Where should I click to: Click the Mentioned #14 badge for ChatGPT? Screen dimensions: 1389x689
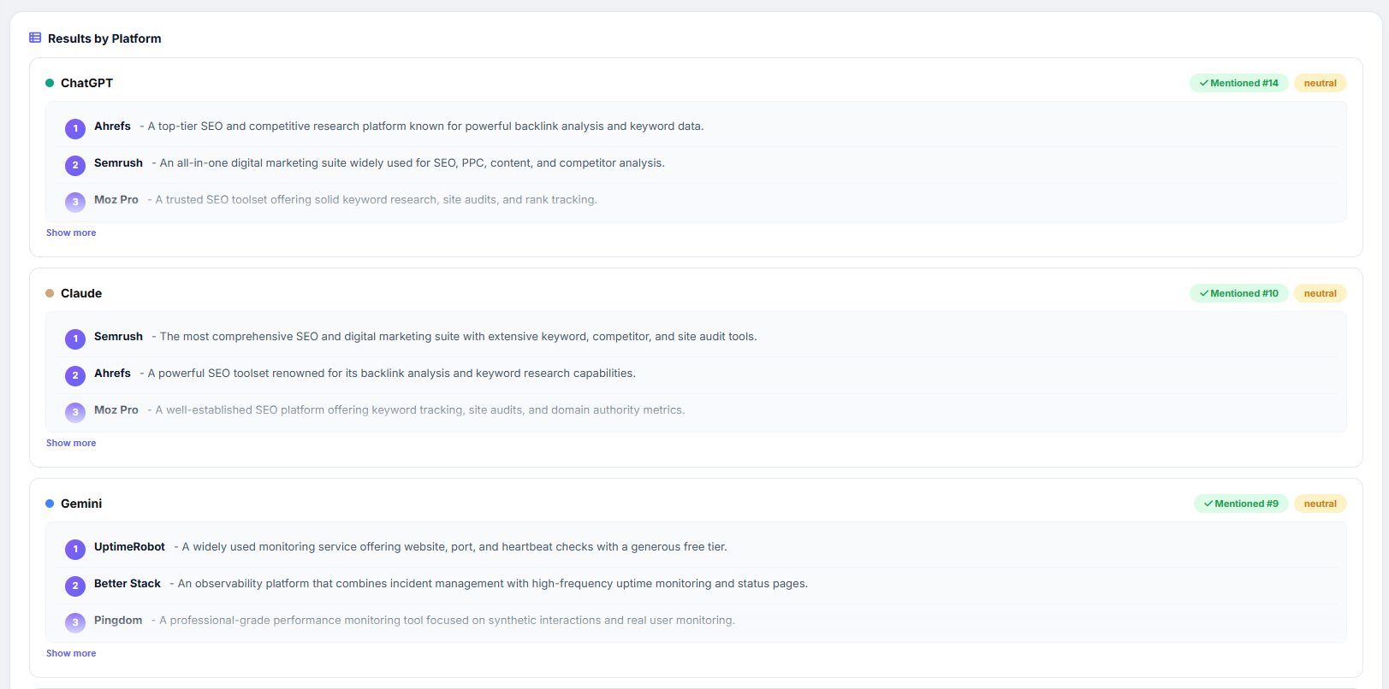[x=1238, y=83]
